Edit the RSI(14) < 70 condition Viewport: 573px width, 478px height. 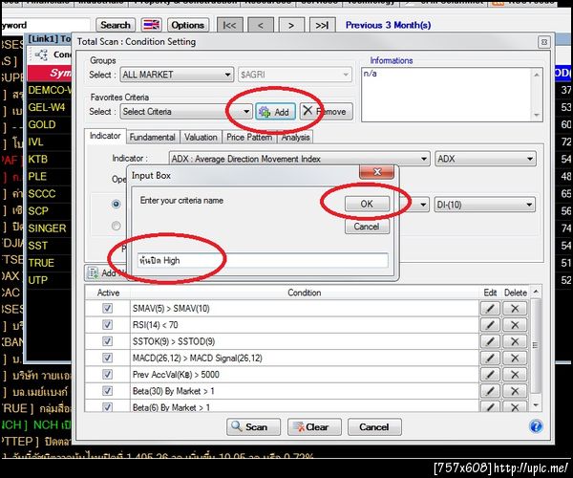(x=490, y=325)
